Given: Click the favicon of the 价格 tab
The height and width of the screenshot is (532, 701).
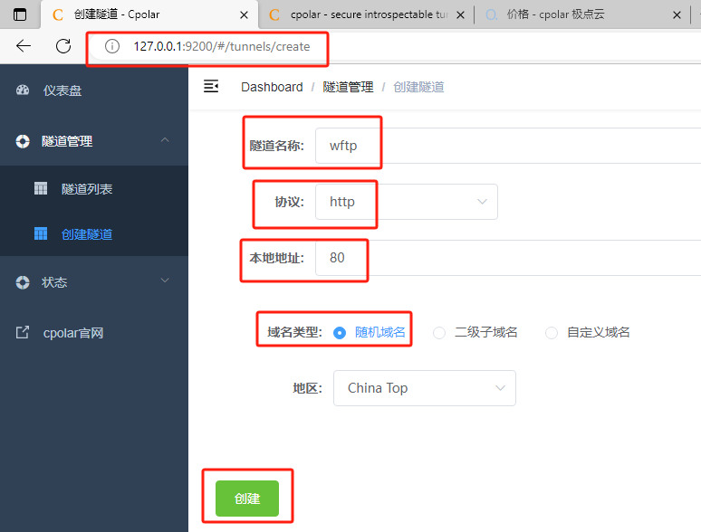Looking at the screenshot, I should [x=491, y=14].
